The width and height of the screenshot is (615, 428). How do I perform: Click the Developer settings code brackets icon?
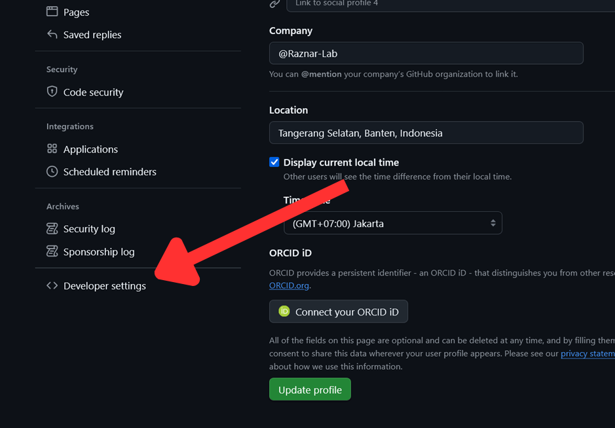click(x=52, y=286)
